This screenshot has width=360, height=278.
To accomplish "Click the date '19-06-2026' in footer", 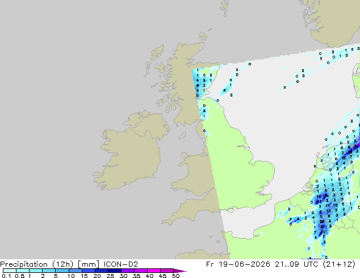I will coord(244,264).
